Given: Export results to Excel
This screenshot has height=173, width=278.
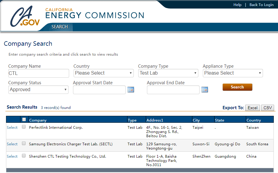Looking at the screenshot, I should tap(252, 108).
